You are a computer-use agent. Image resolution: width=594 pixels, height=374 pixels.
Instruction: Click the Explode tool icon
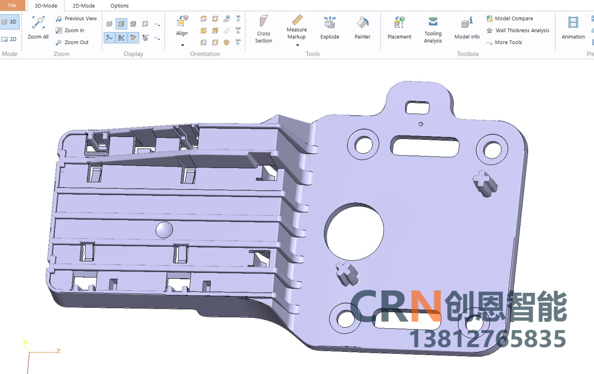coord(329,22)
